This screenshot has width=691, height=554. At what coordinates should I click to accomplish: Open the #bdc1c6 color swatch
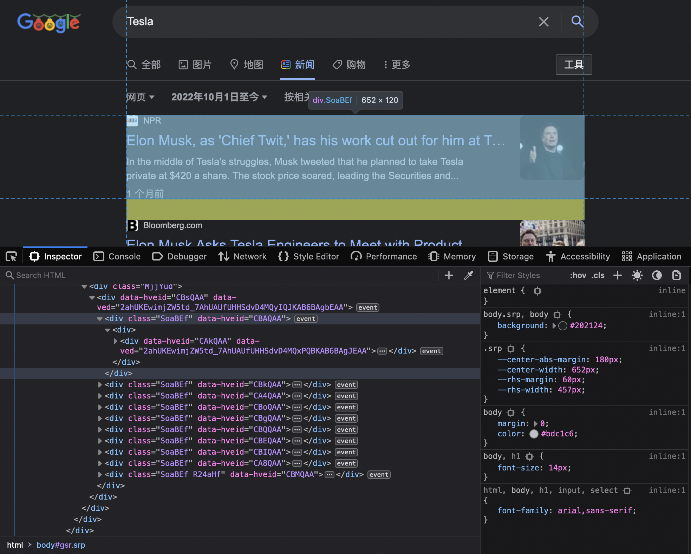pos(534,434)
